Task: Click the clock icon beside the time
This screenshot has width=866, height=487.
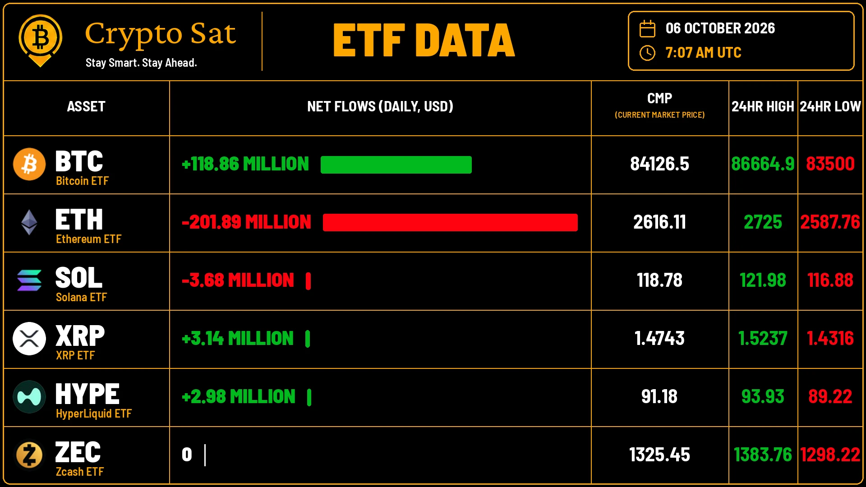Action: (x=647, y=53)
